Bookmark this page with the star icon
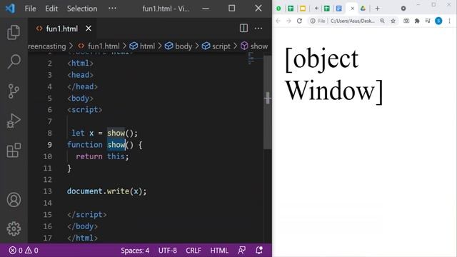Screen dimensions: 457x257 point(393,21)
